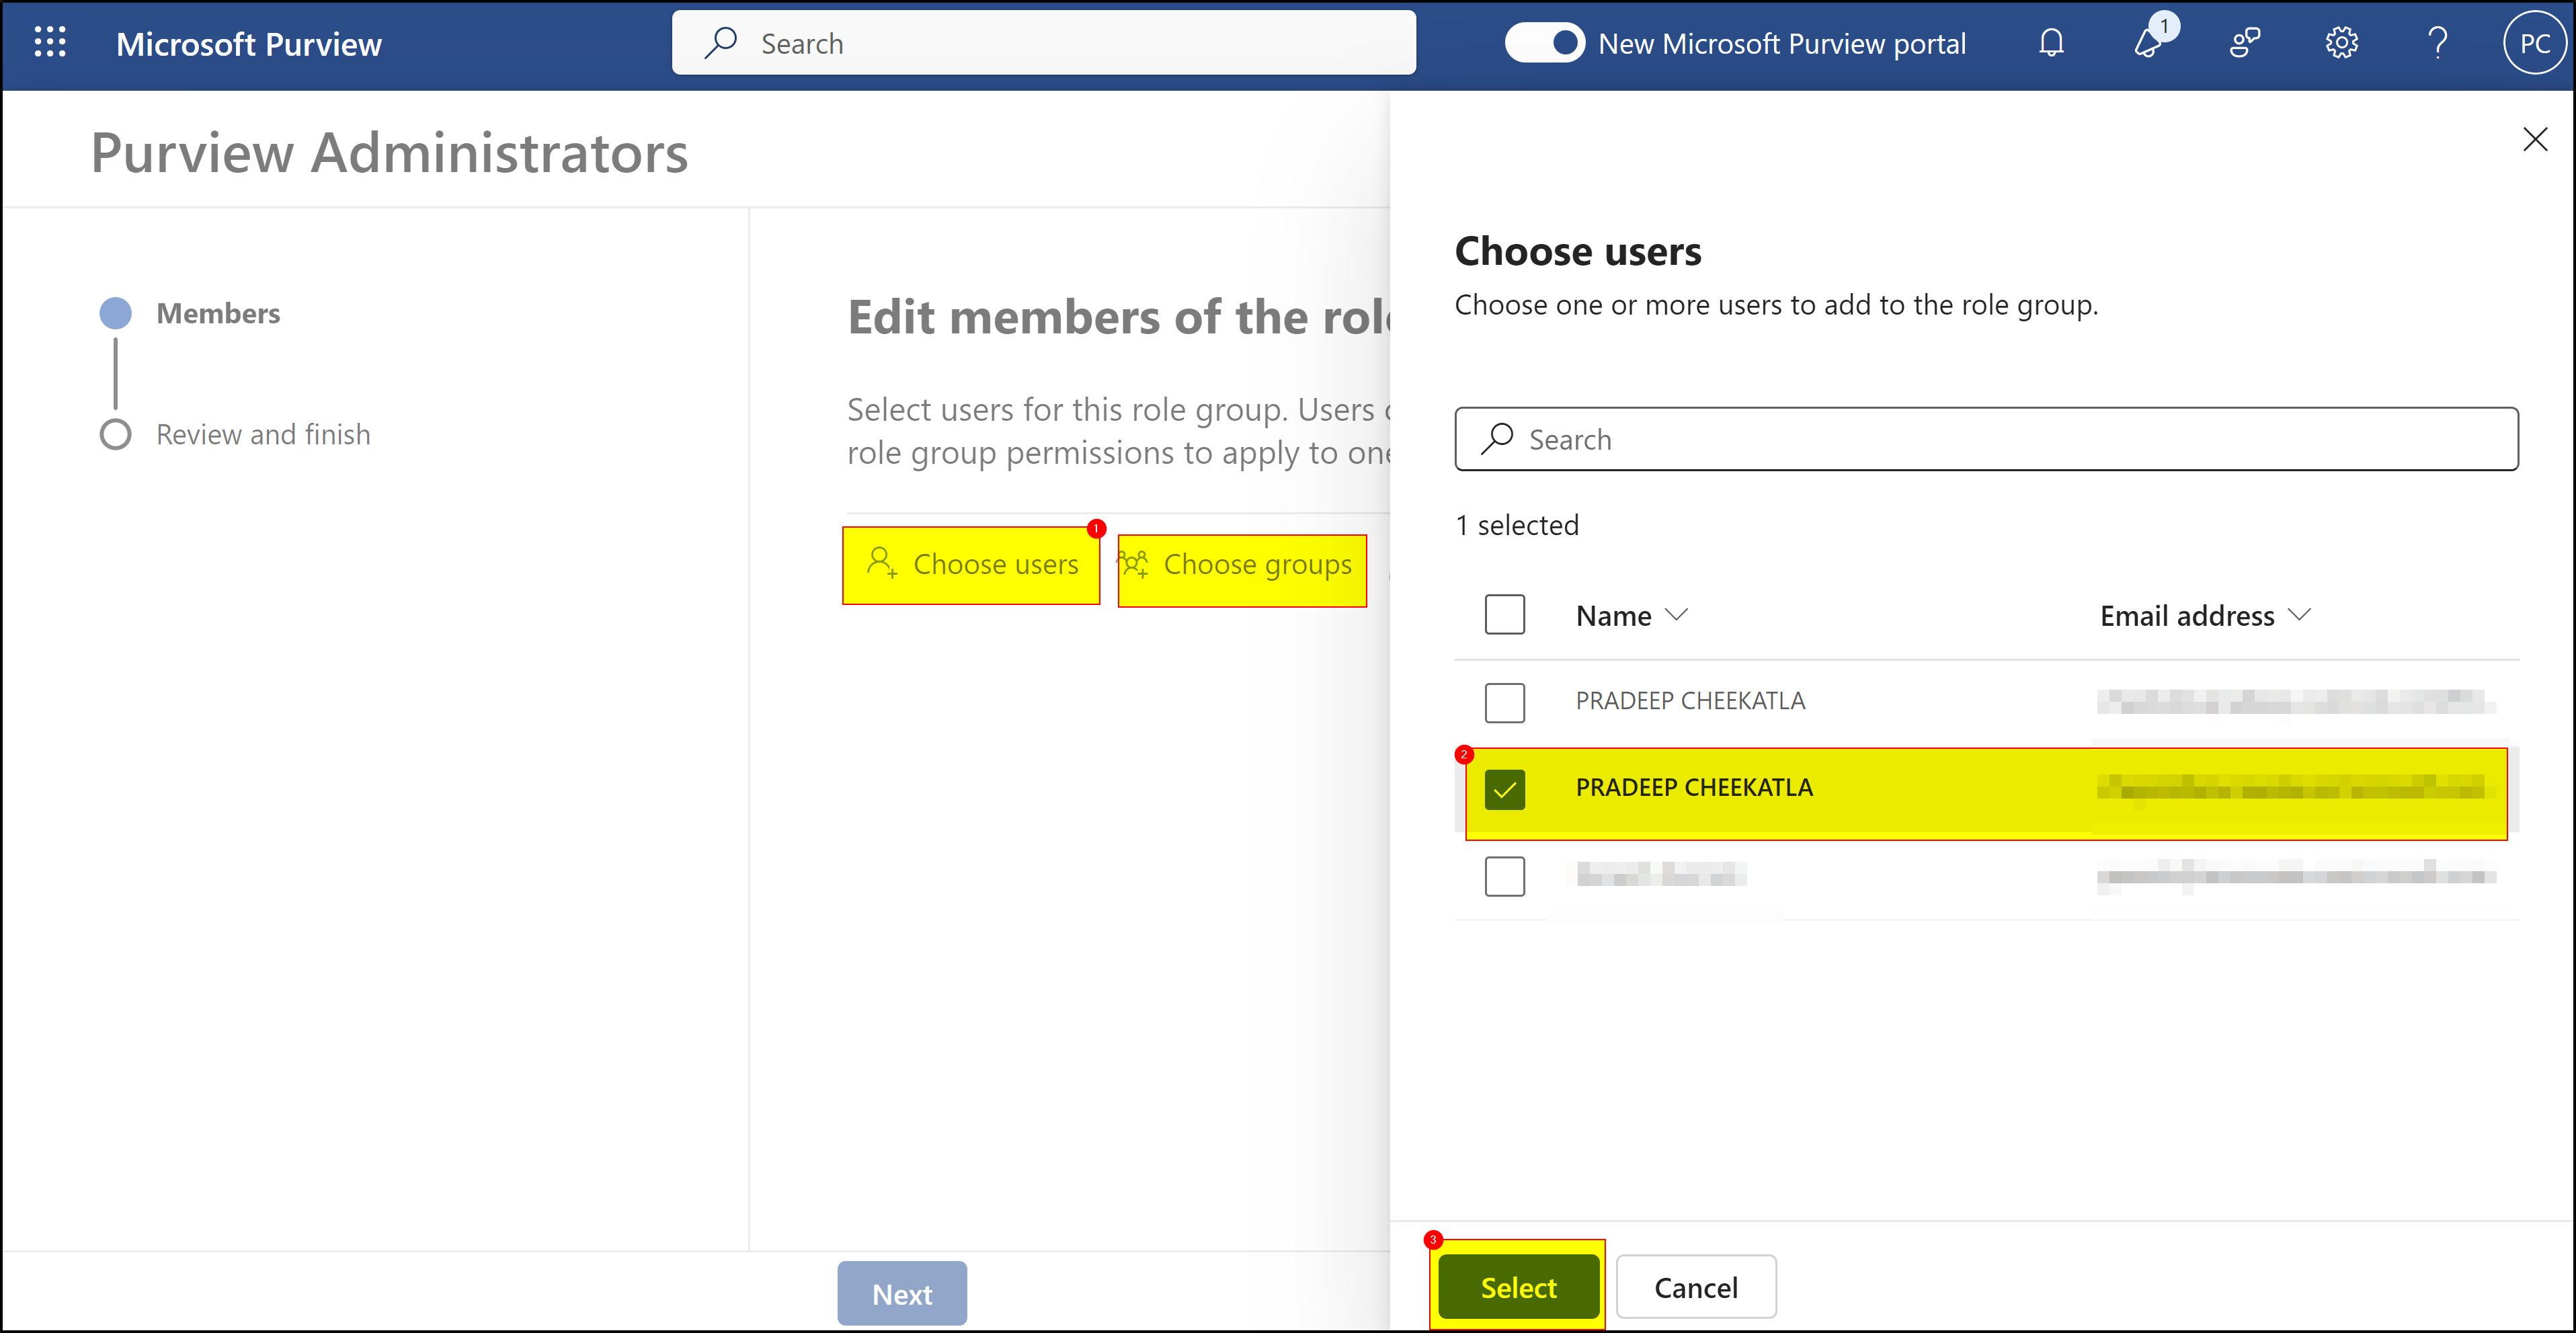This screenshot has width=2576, height=1333.
Task: Cancel the Choose users dialog
Action: pos(1696,1287)
